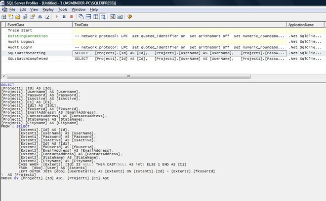The width and height of the screenshot is (326, 201).
Task: Click the New Trace toolbar icon
Action: point(3,17)
